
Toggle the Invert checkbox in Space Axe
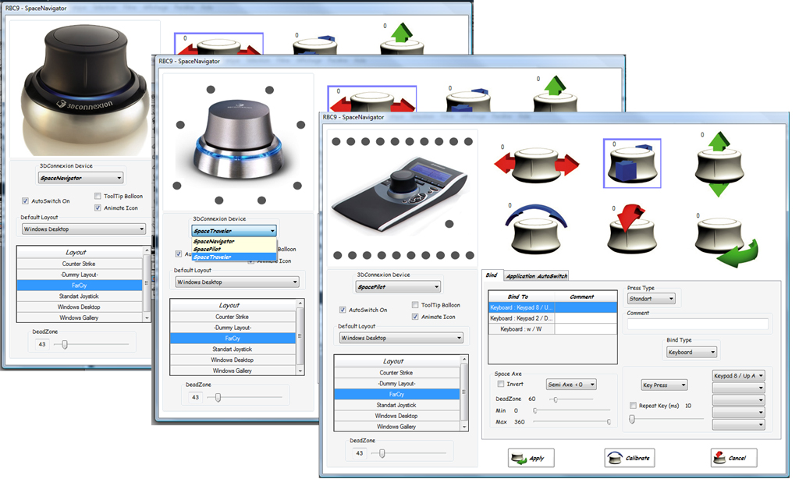(x=500, y=385)
